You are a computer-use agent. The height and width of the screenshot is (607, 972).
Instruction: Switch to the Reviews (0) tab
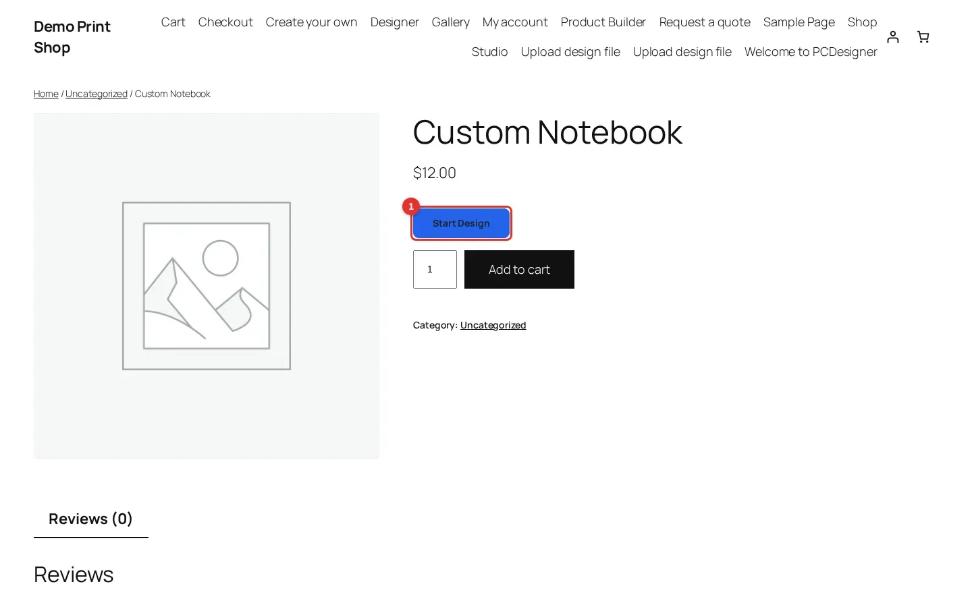tap(90, 519)
